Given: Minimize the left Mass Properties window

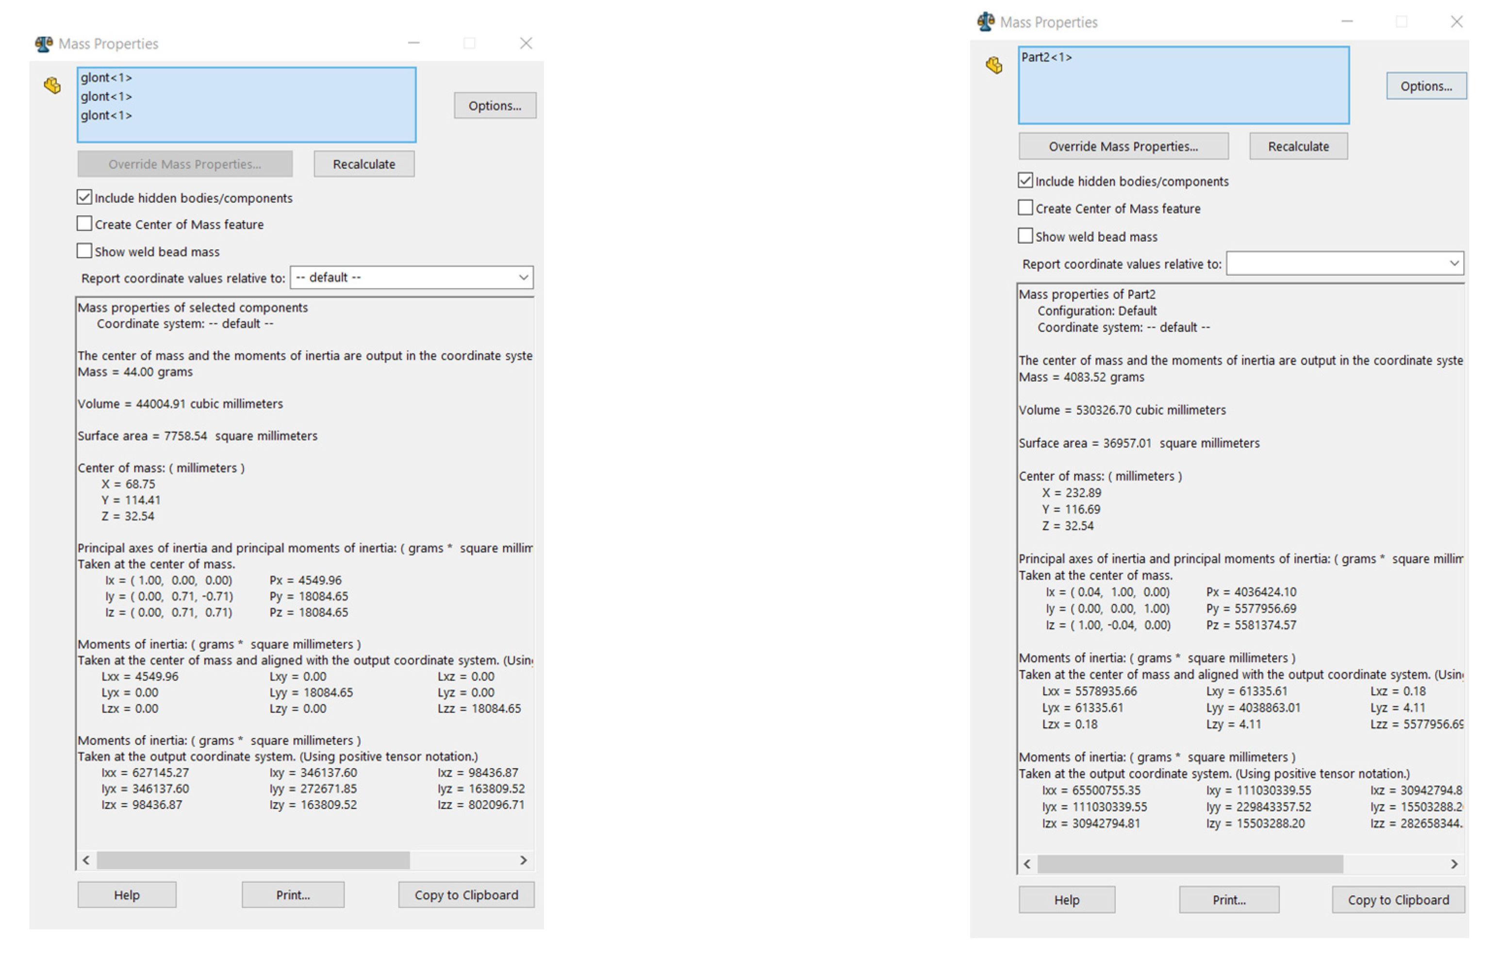Looking at the screenshot, I should point(413,43).
